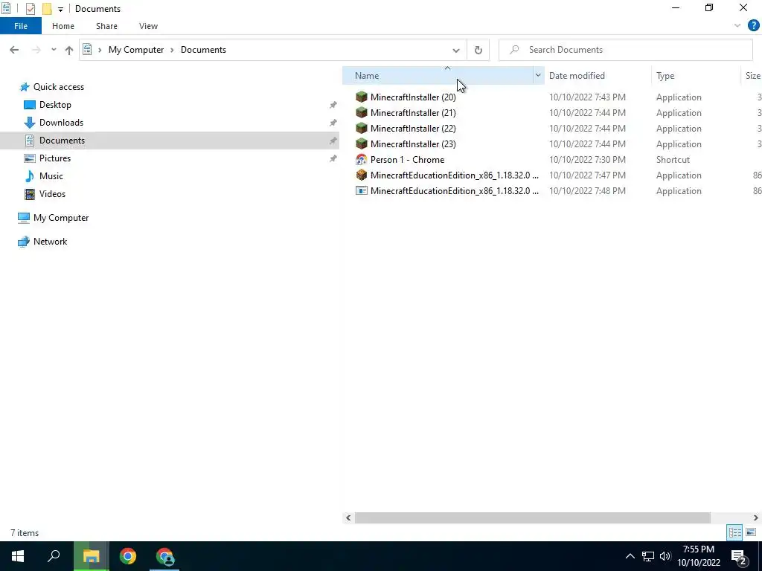
Task: Go back with the Back arrow
Action: pos(14,50)
